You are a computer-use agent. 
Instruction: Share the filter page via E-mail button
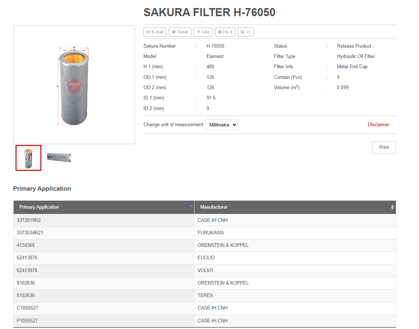tap(155, 32)
